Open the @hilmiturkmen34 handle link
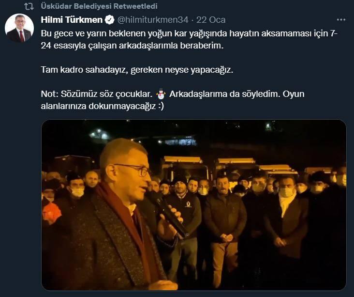This screenshot has width=354, height=297. 153,20
